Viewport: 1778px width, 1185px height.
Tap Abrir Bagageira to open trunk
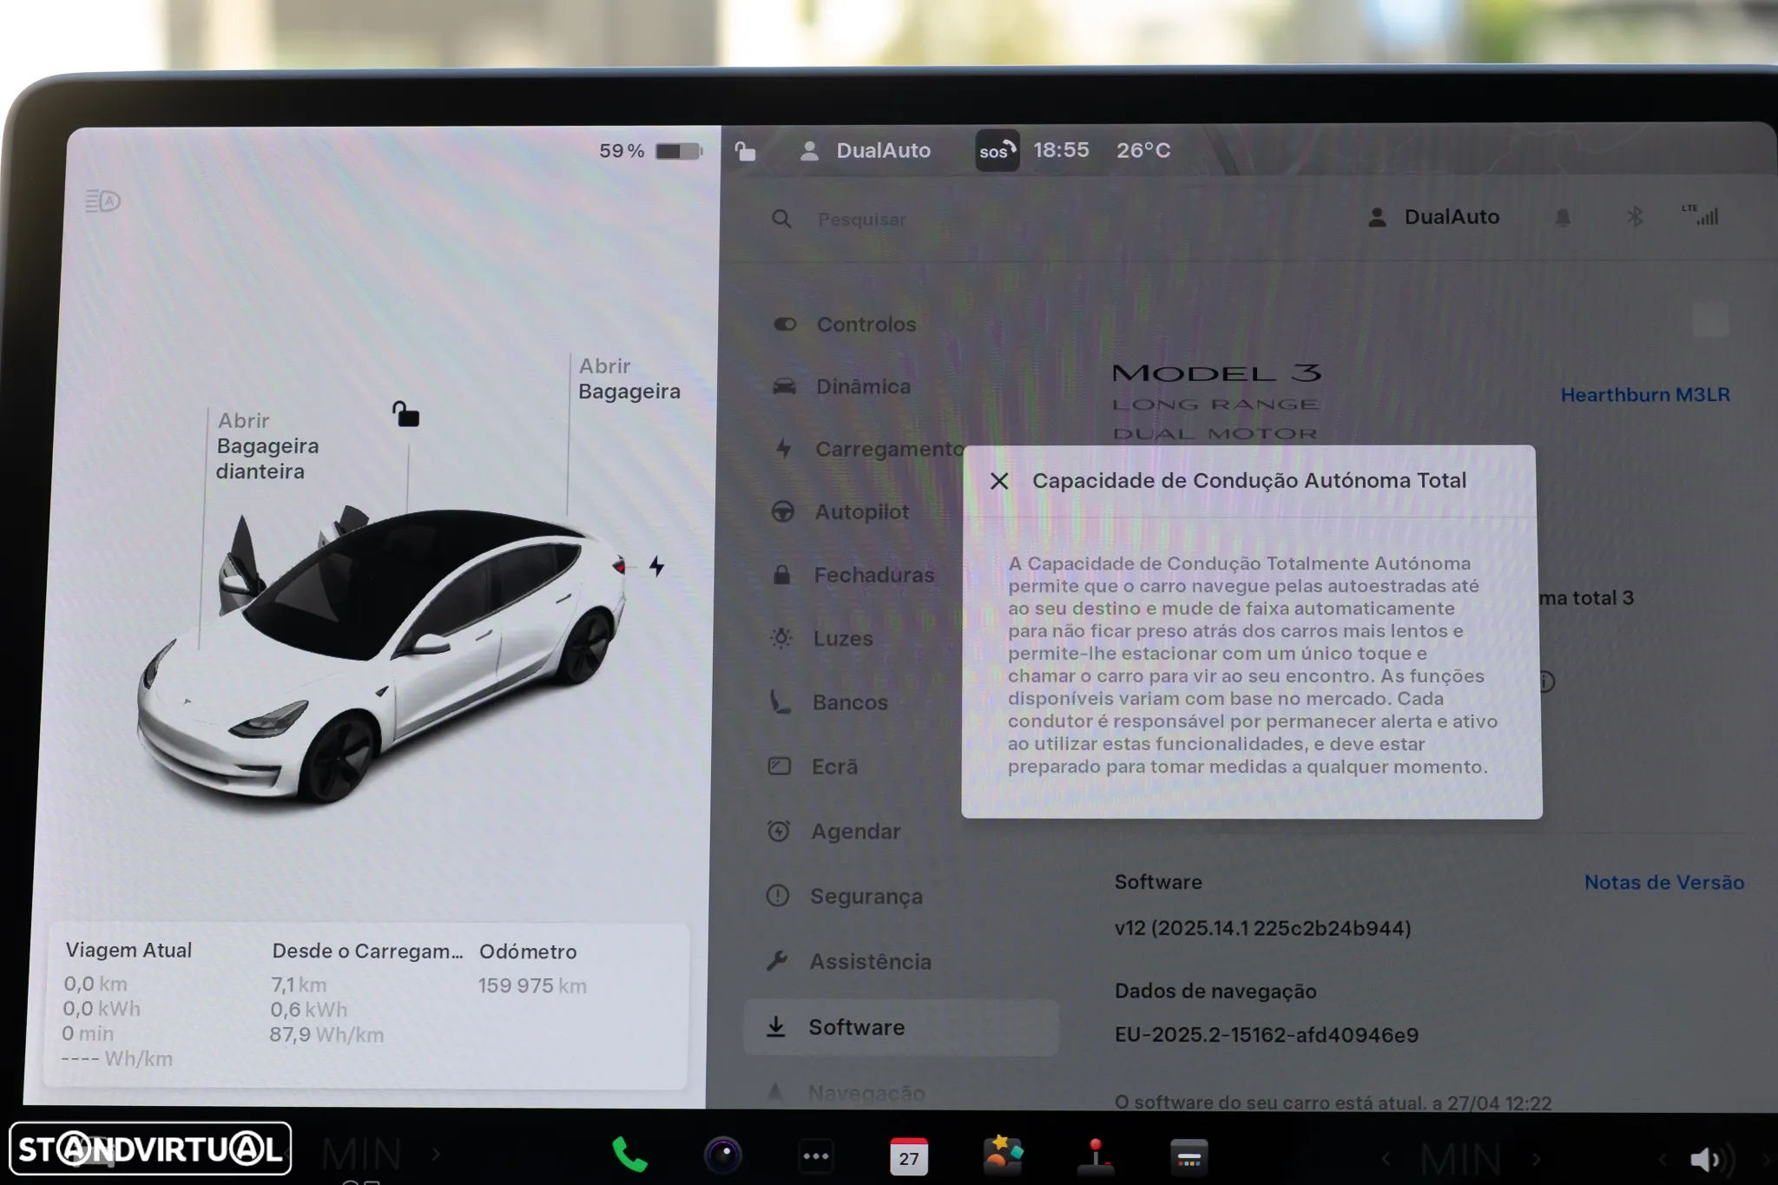[x=629, y=379]
